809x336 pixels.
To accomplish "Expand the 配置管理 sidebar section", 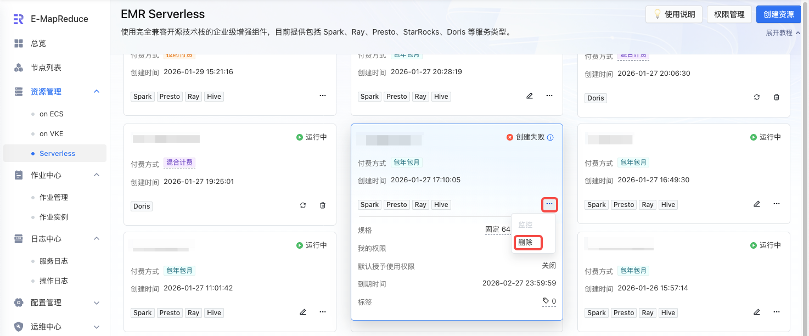I will click(97, 303).
